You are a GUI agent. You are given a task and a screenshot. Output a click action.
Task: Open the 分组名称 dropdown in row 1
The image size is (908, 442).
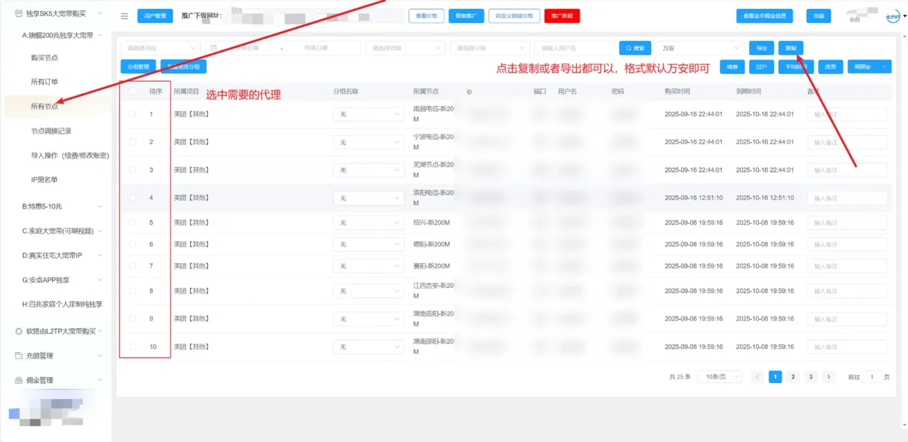pyautogui.click(x=369, y=114)
